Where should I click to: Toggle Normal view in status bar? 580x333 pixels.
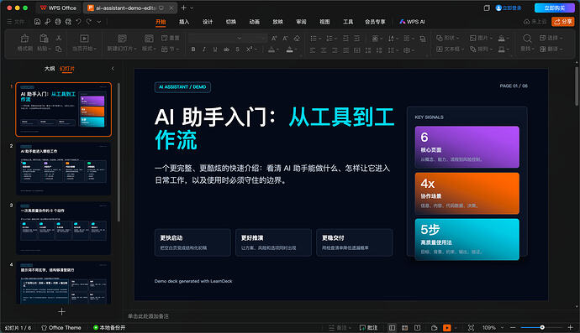click(392, 328)
